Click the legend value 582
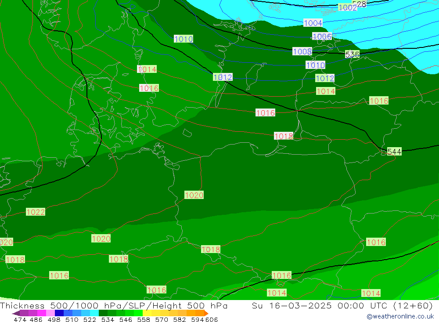This screenshot has width=439, height=322. pos(179,319)
